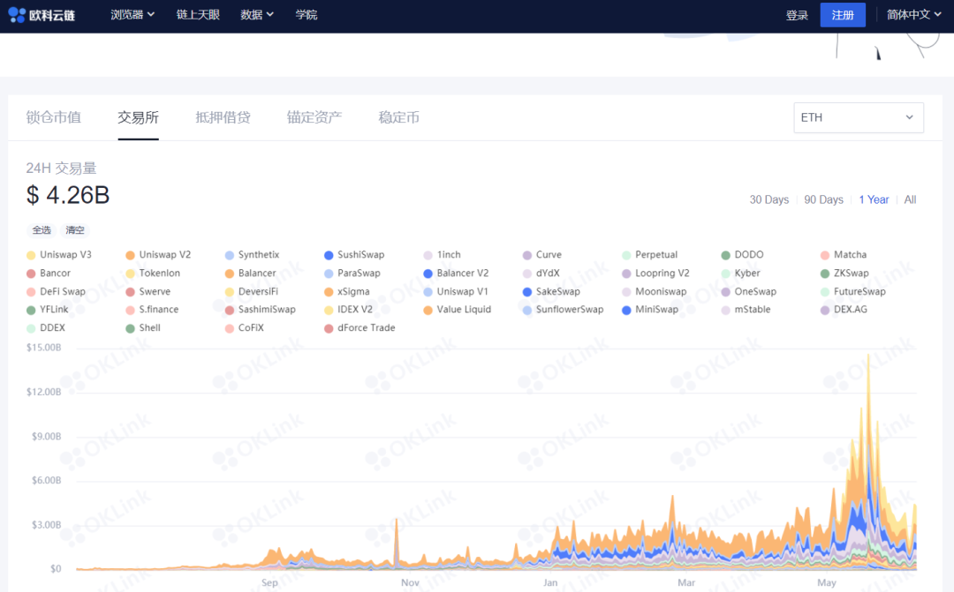The height and width of the screenshot is (592, 954).
Task: Click the 30 Days time range link
Action: 768,199
